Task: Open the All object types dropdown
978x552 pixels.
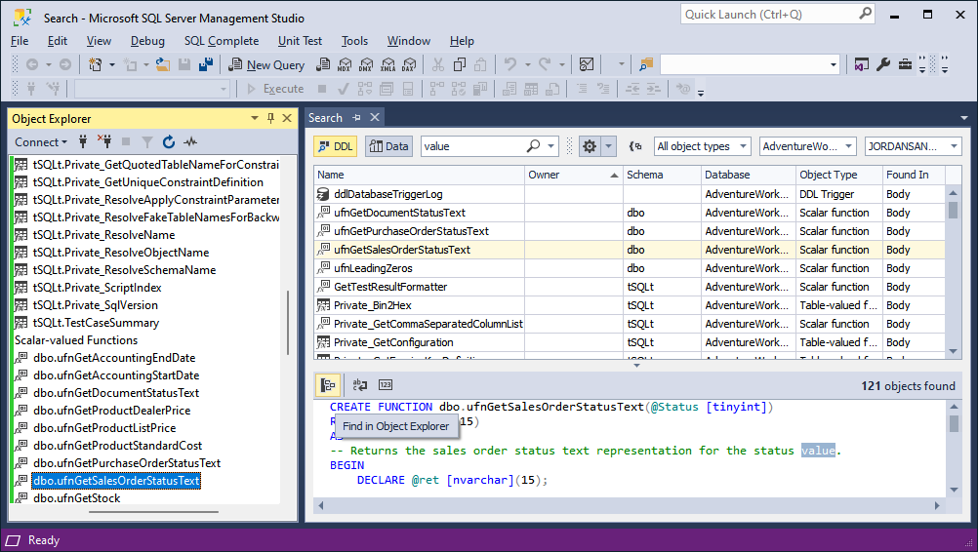Action: pos(702,146)
